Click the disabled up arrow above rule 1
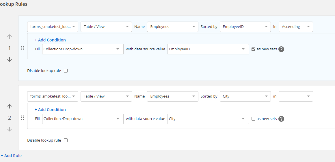This screenshot has width=335, height=162. click(x=10, y=37)
